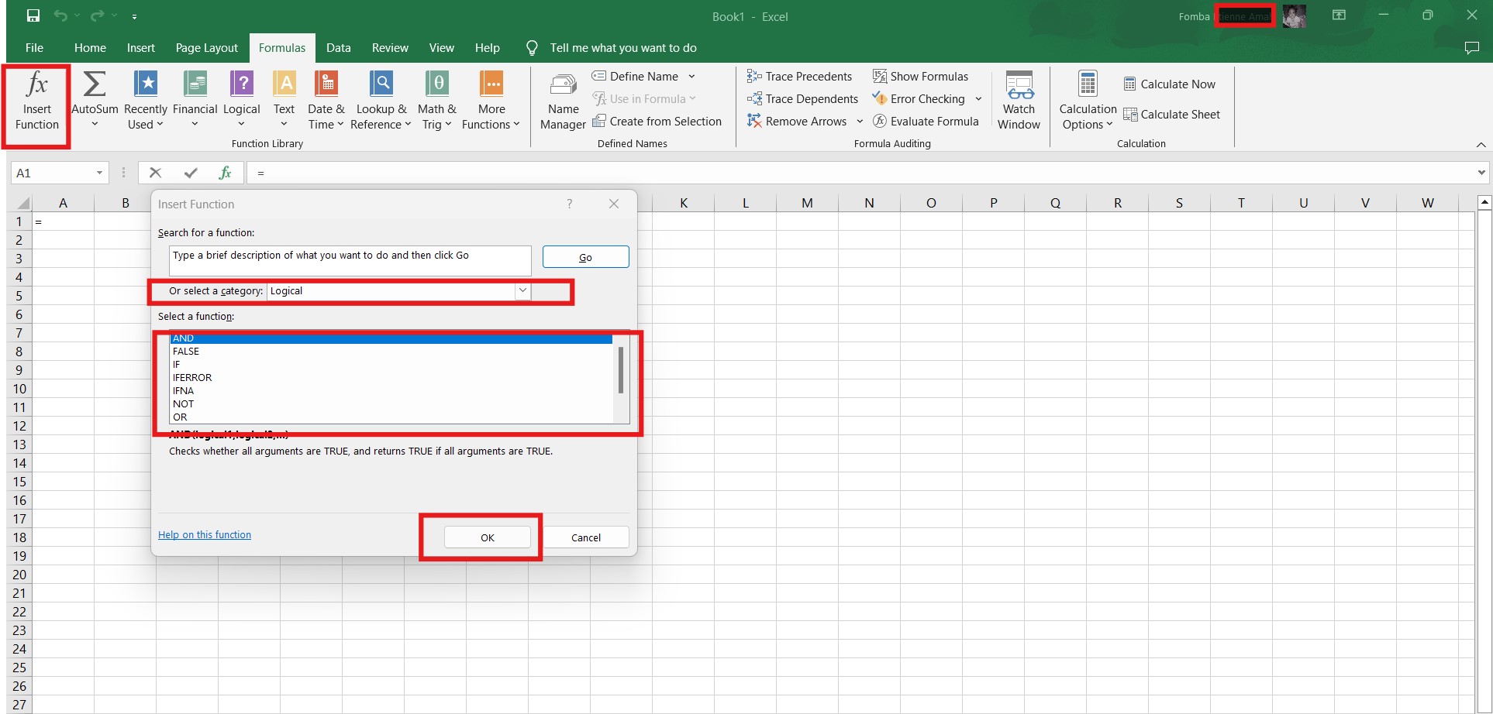Click the Select All corner triangle
The height and width of the screenshot is (714, 1493).
coord(22,203)
